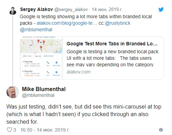
Task: Open the @mblumenthal handle under Mike's name
Action: coord(38,95)
